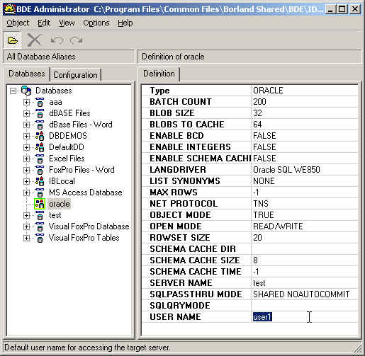
Task: Click the Visual FoxPro Tables alias icon
Action: (x=40, y=238)
